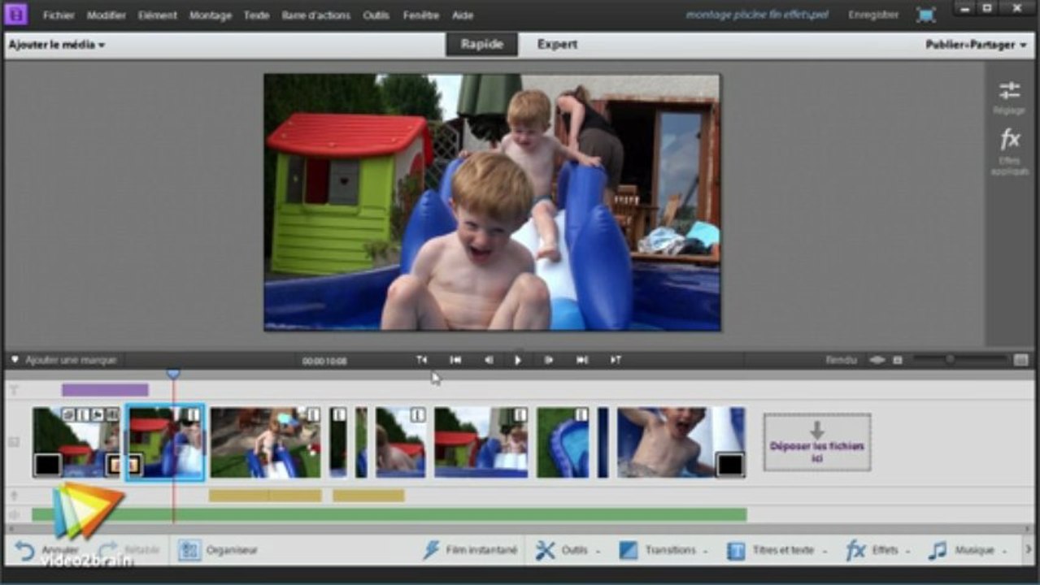This screenshot has height=585, width=1040.
Task: Switch to the Rapide view tab
Action: coord(481,45)
